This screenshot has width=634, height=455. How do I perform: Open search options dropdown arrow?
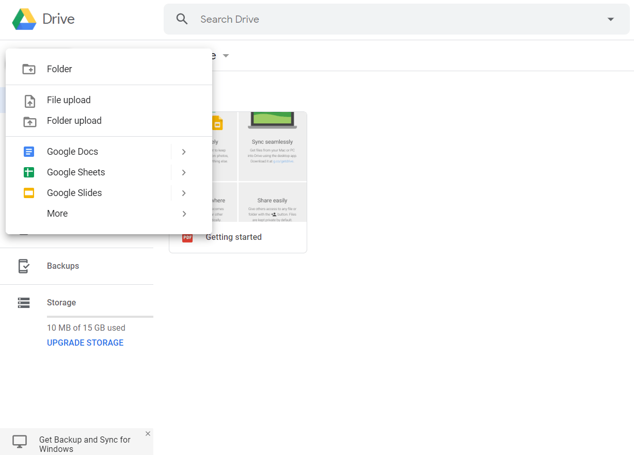pyautogui.click(x=611, y=19)
